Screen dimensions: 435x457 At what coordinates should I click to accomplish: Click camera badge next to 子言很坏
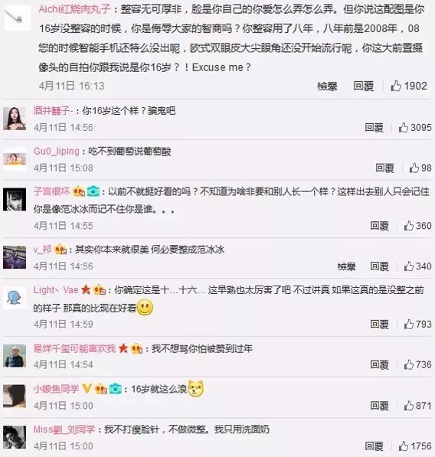pos(93,191)
